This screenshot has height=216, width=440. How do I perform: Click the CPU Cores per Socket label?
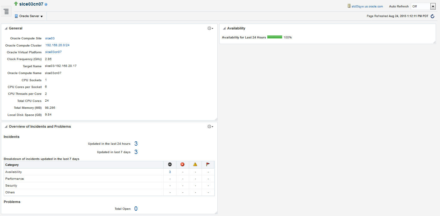point(24,87)
